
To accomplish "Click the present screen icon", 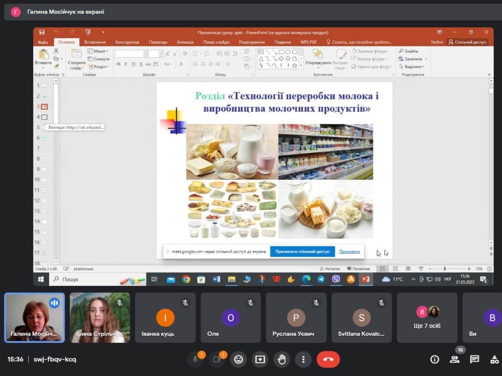I will pyautogui.click(x=260, y=359).
